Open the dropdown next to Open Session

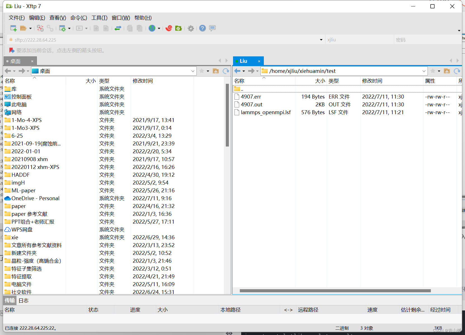[x=30, y=28]
